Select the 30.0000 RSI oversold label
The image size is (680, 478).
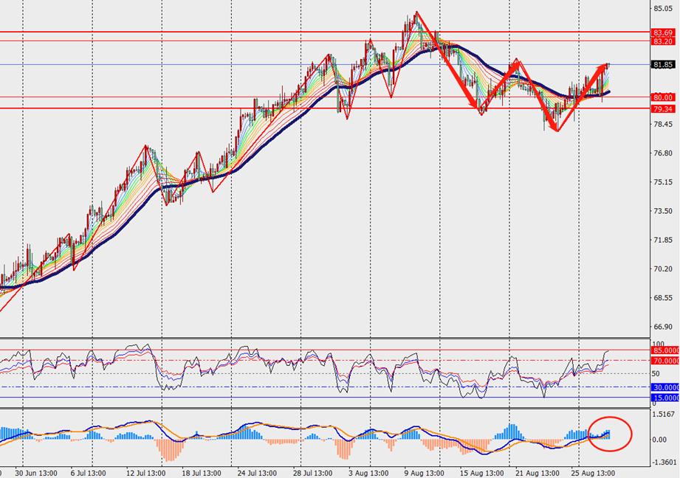coord(664,387)
